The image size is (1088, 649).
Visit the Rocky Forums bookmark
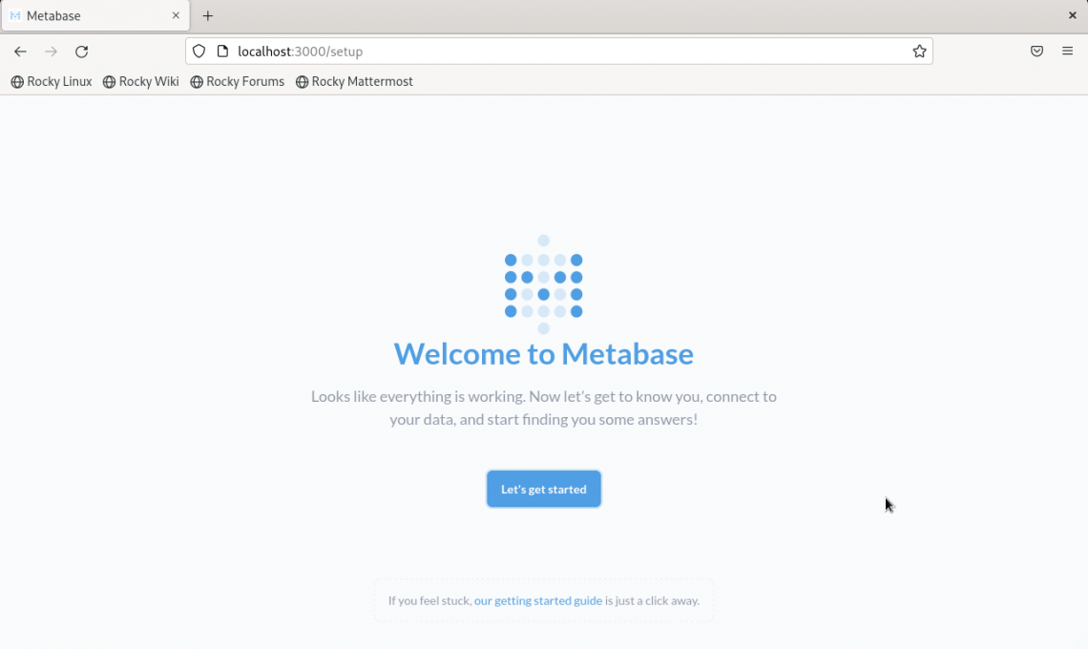pos(237,82)
